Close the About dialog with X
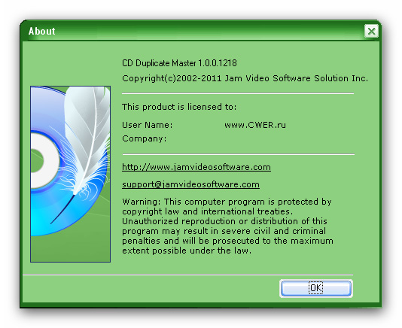 (x=371, y=32)
